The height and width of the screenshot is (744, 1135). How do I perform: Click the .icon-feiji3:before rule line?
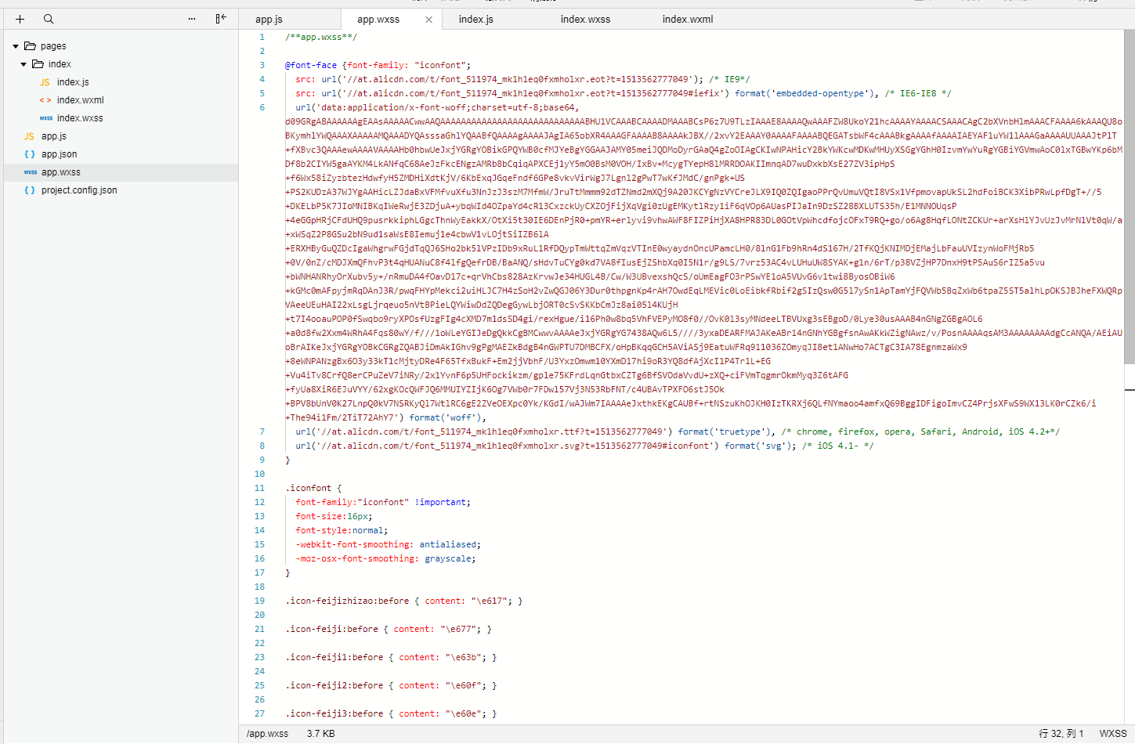tap(391, 713)
